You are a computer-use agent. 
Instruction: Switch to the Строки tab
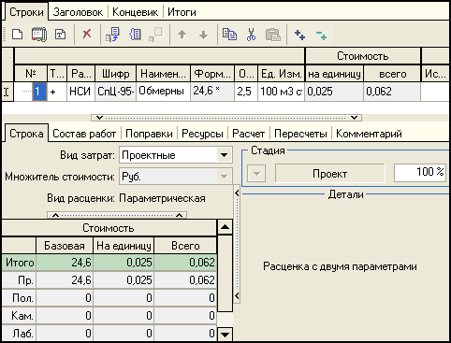click(26, 12)
